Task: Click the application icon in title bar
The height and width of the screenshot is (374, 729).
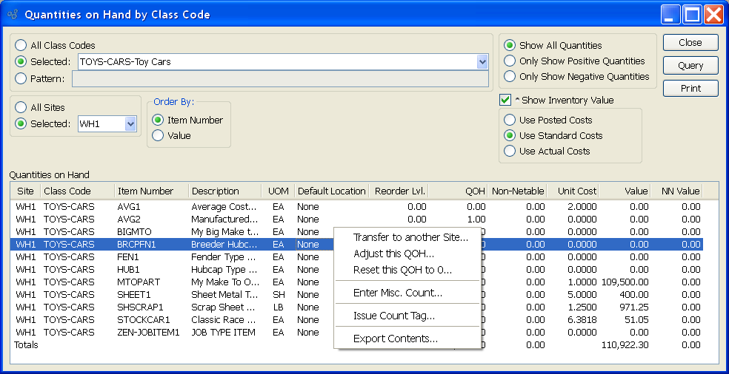Action: pyautogui.click(x=13, y=14)
